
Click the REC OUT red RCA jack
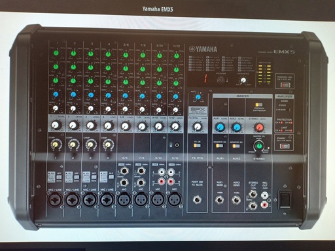pos(264,205)
